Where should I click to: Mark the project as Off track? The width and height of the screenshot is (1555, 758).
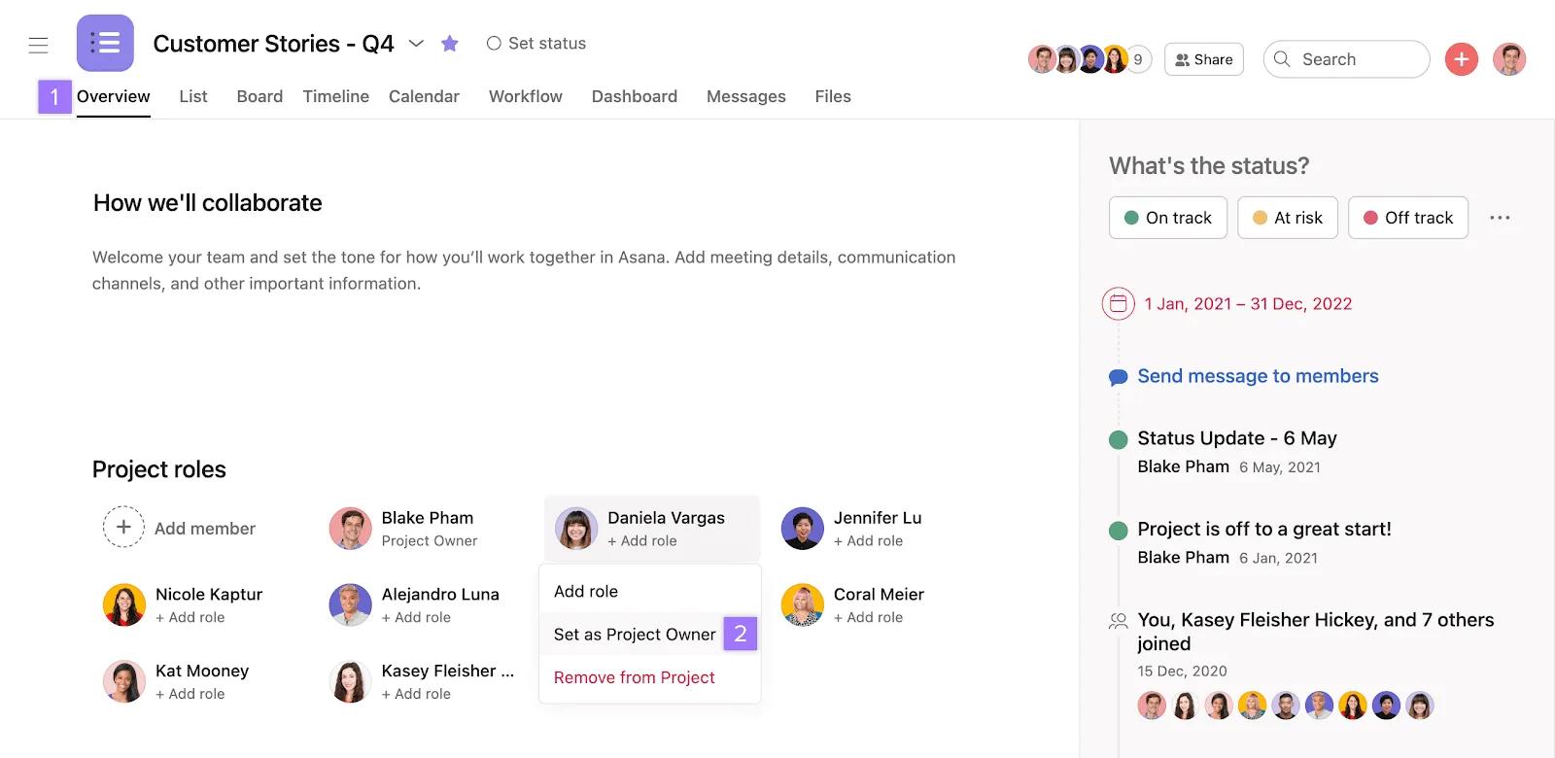(x=1407, y=218)
